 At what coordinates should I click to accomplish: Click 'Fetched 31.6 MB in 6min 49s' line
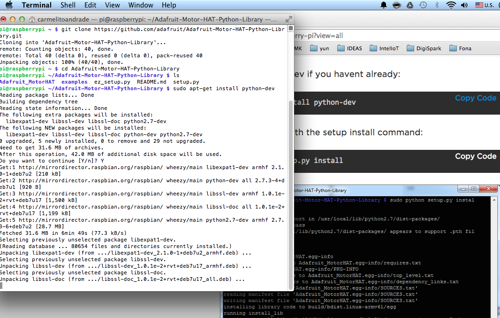(63, 233)
